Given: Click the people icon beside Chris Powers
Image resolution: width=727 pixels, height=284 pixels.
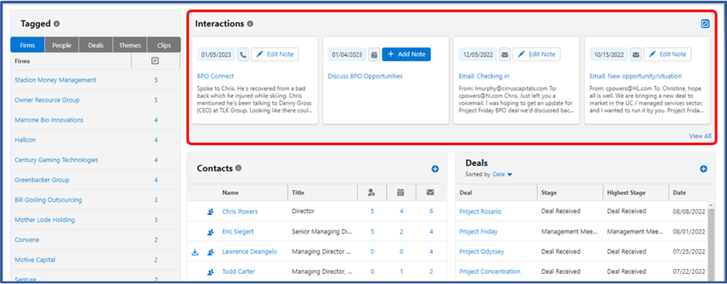Looking at the screenshot, I should tap(210, 212).
